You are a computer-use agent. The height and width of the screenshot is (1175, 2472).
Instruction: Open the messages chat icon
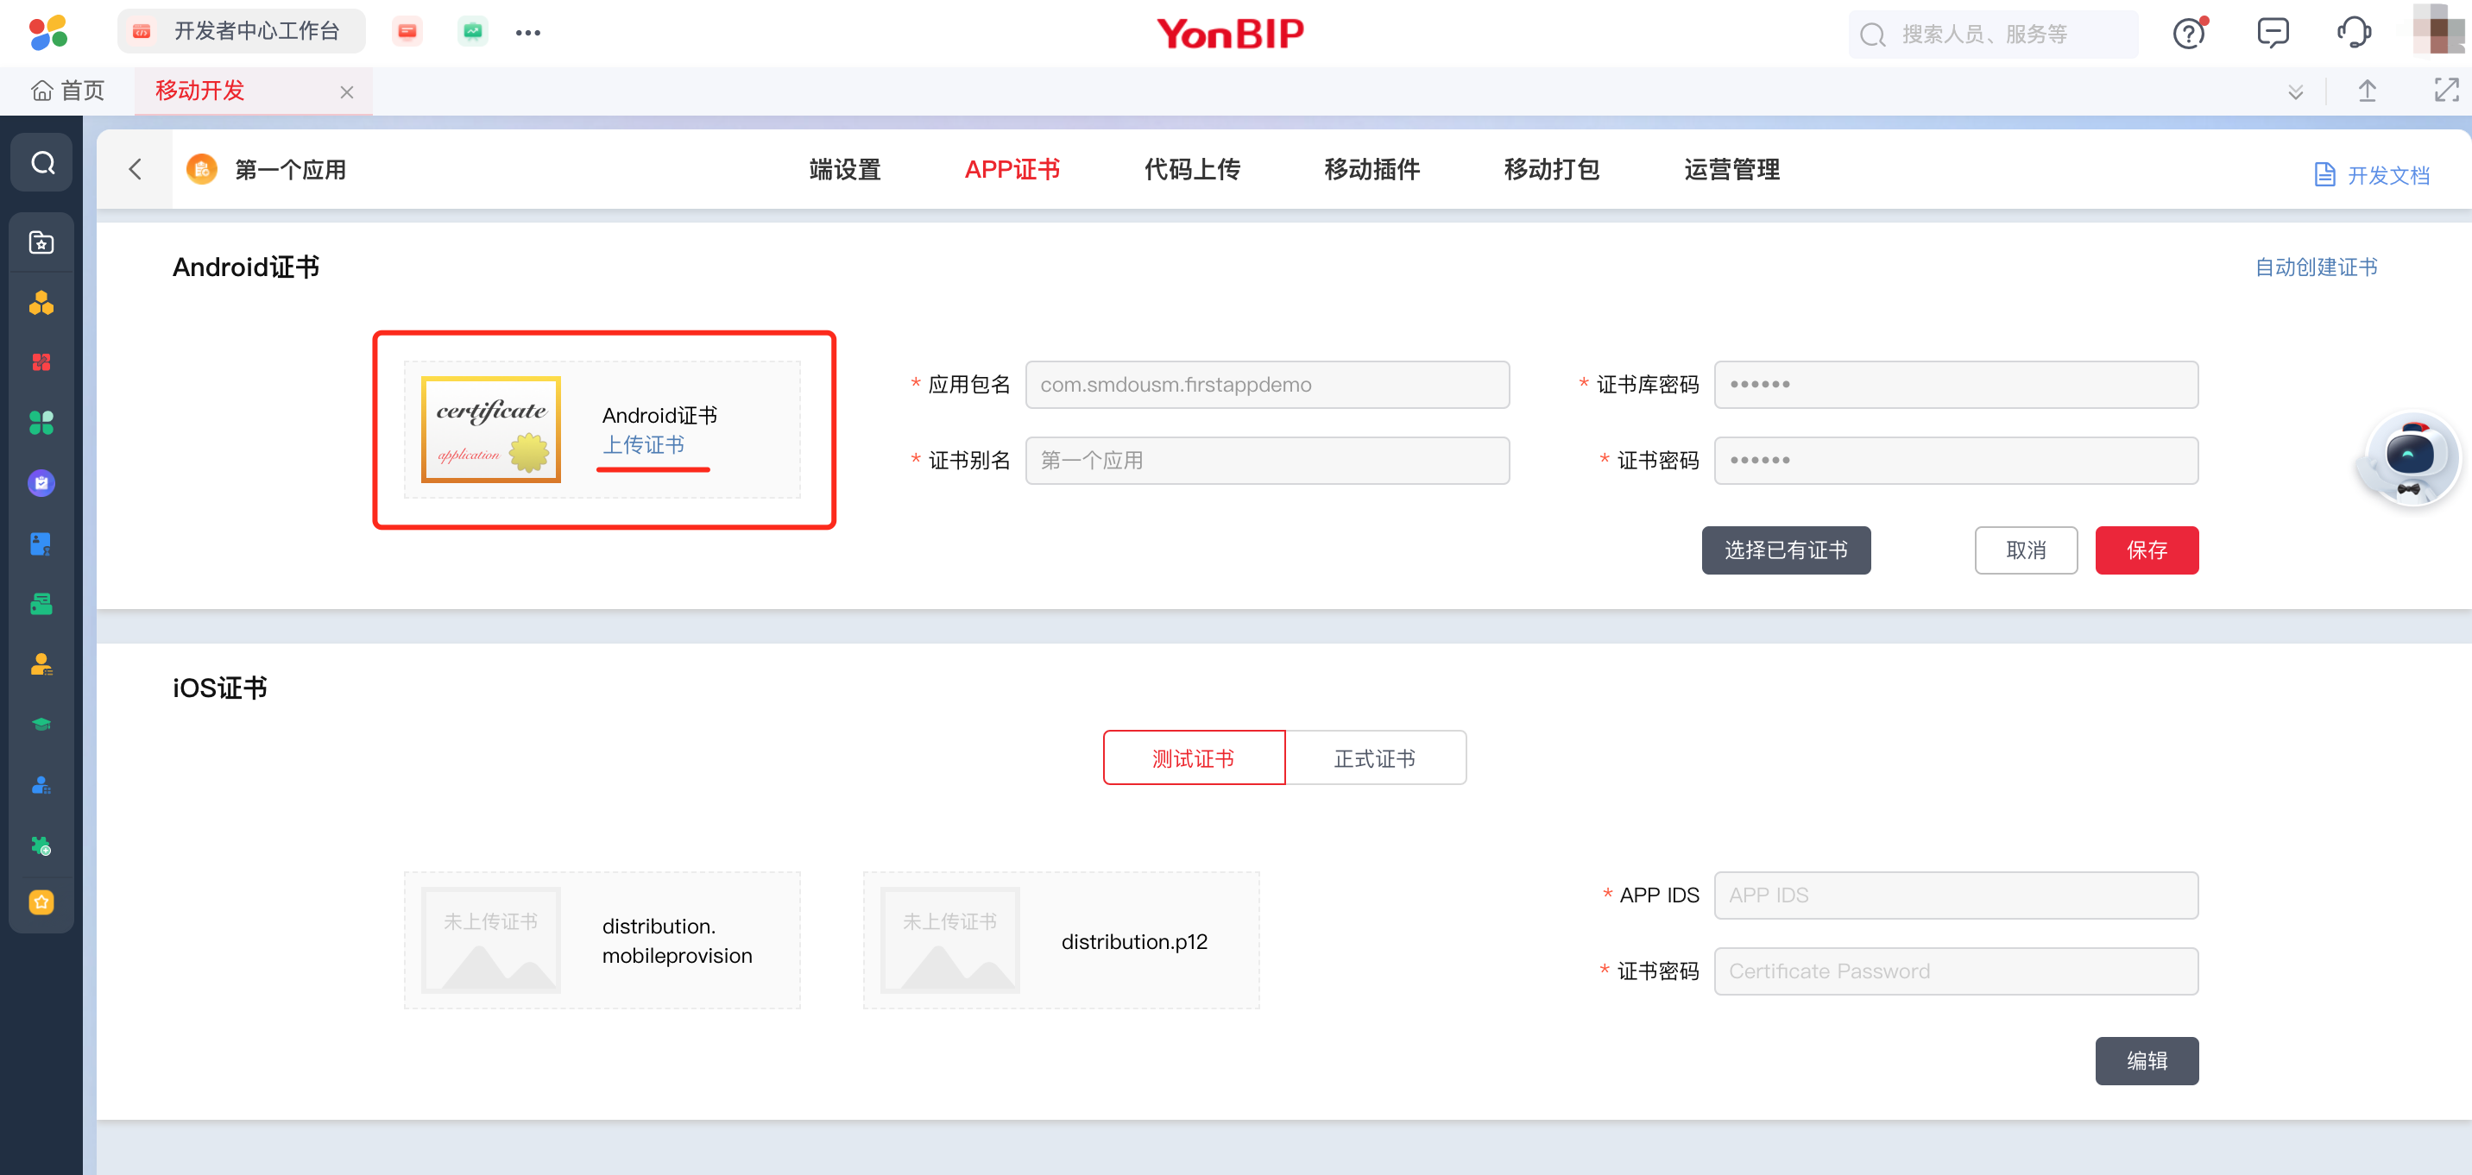pos(2273,34)
